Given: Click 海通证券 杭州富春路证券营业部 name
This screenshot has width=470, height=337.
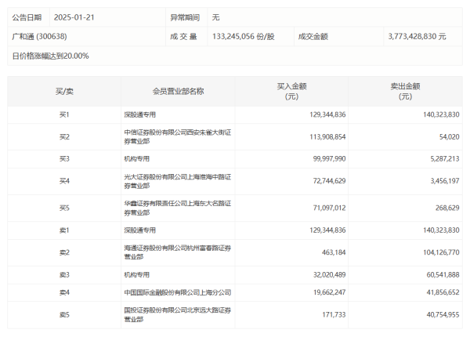Looking at the screenshot, I should (178, 252).
